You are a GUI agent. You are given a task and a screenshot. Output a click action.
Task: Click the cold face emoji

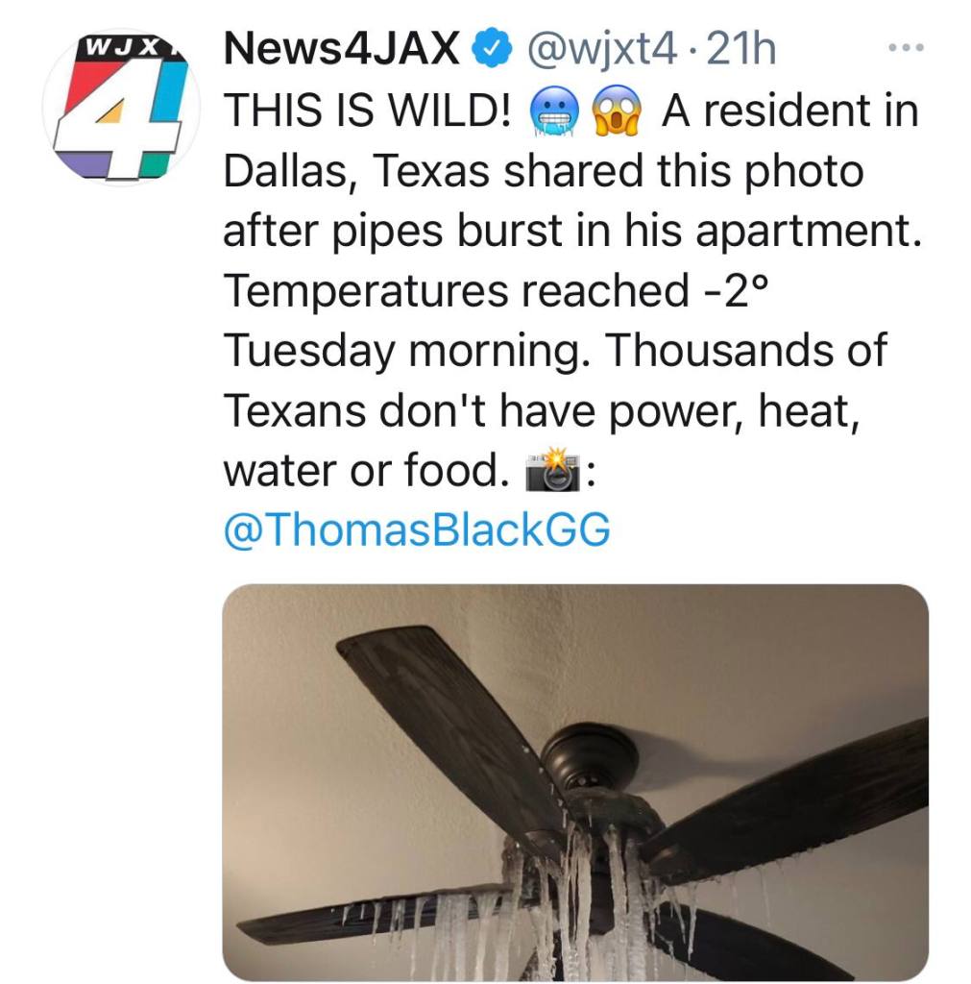click(x=554, y=111)
